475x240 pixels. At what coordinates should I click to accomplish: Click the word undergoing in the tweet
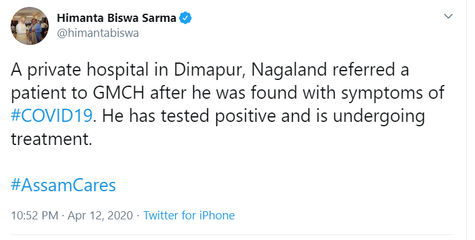tap(379, 116)
